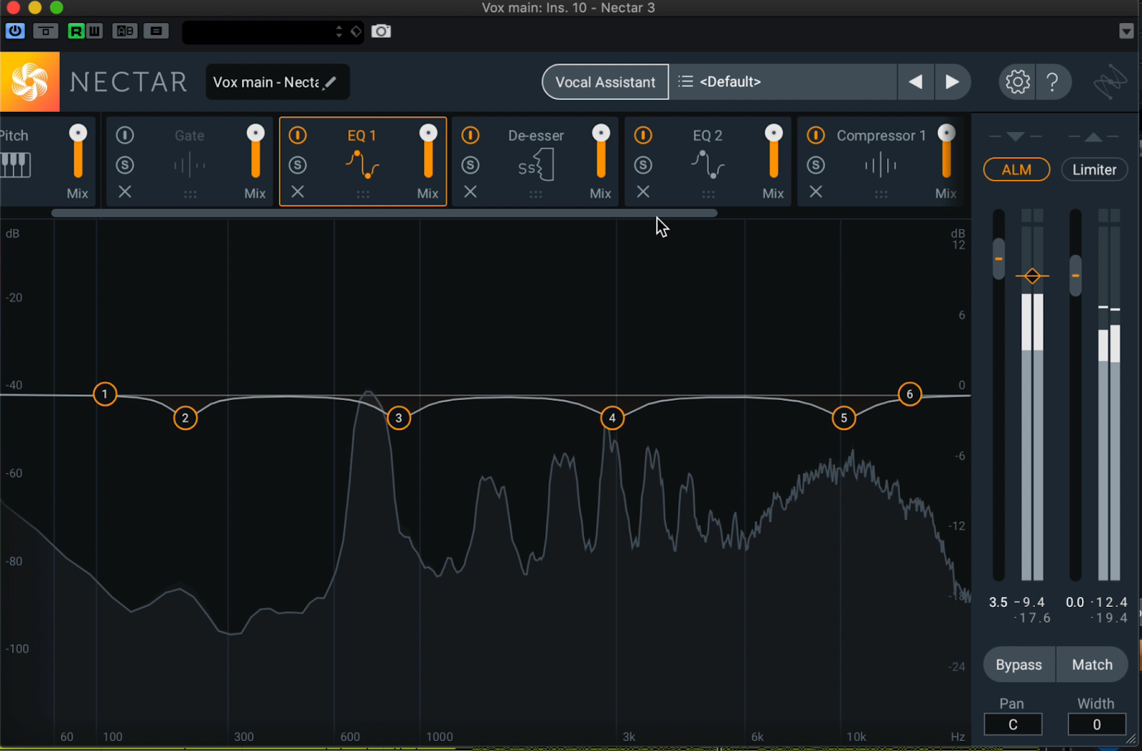Open the <Default> preset list
The height and width of the screenshot is (751, 1142).
782,82
